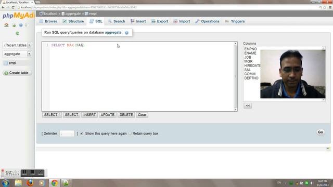
Task: Click the Export tab icon
Action: click(153, 21)
